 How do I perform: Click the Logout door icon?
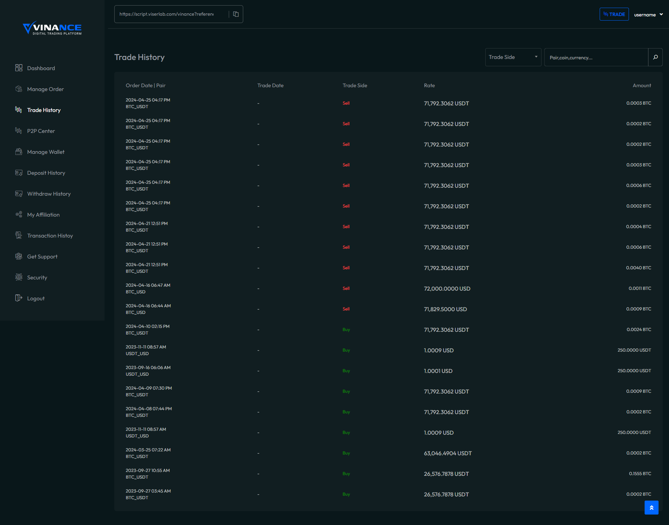click(19, 298)
